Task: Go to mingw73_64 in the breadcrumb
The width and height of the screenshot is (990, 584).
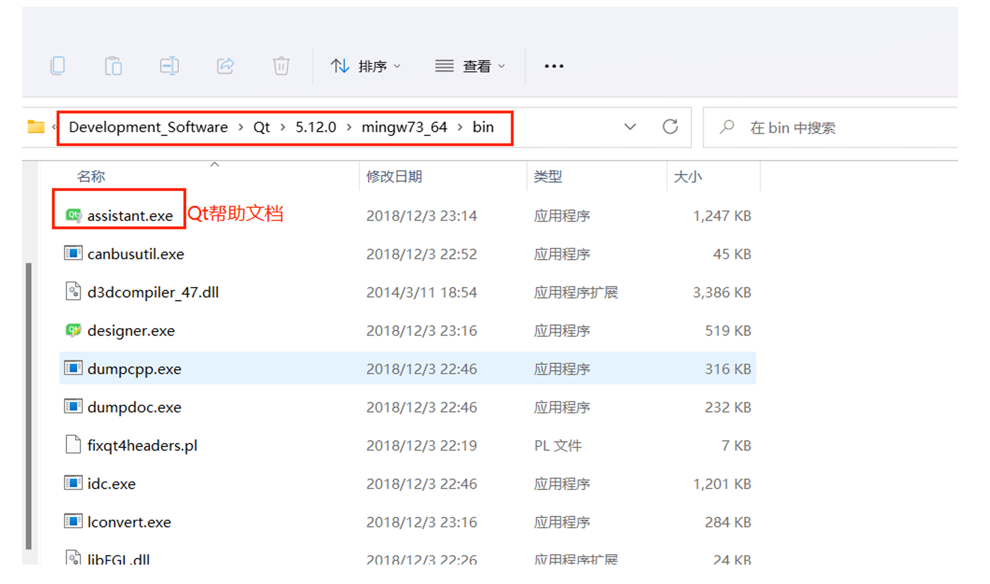Action: click(404, 128)
